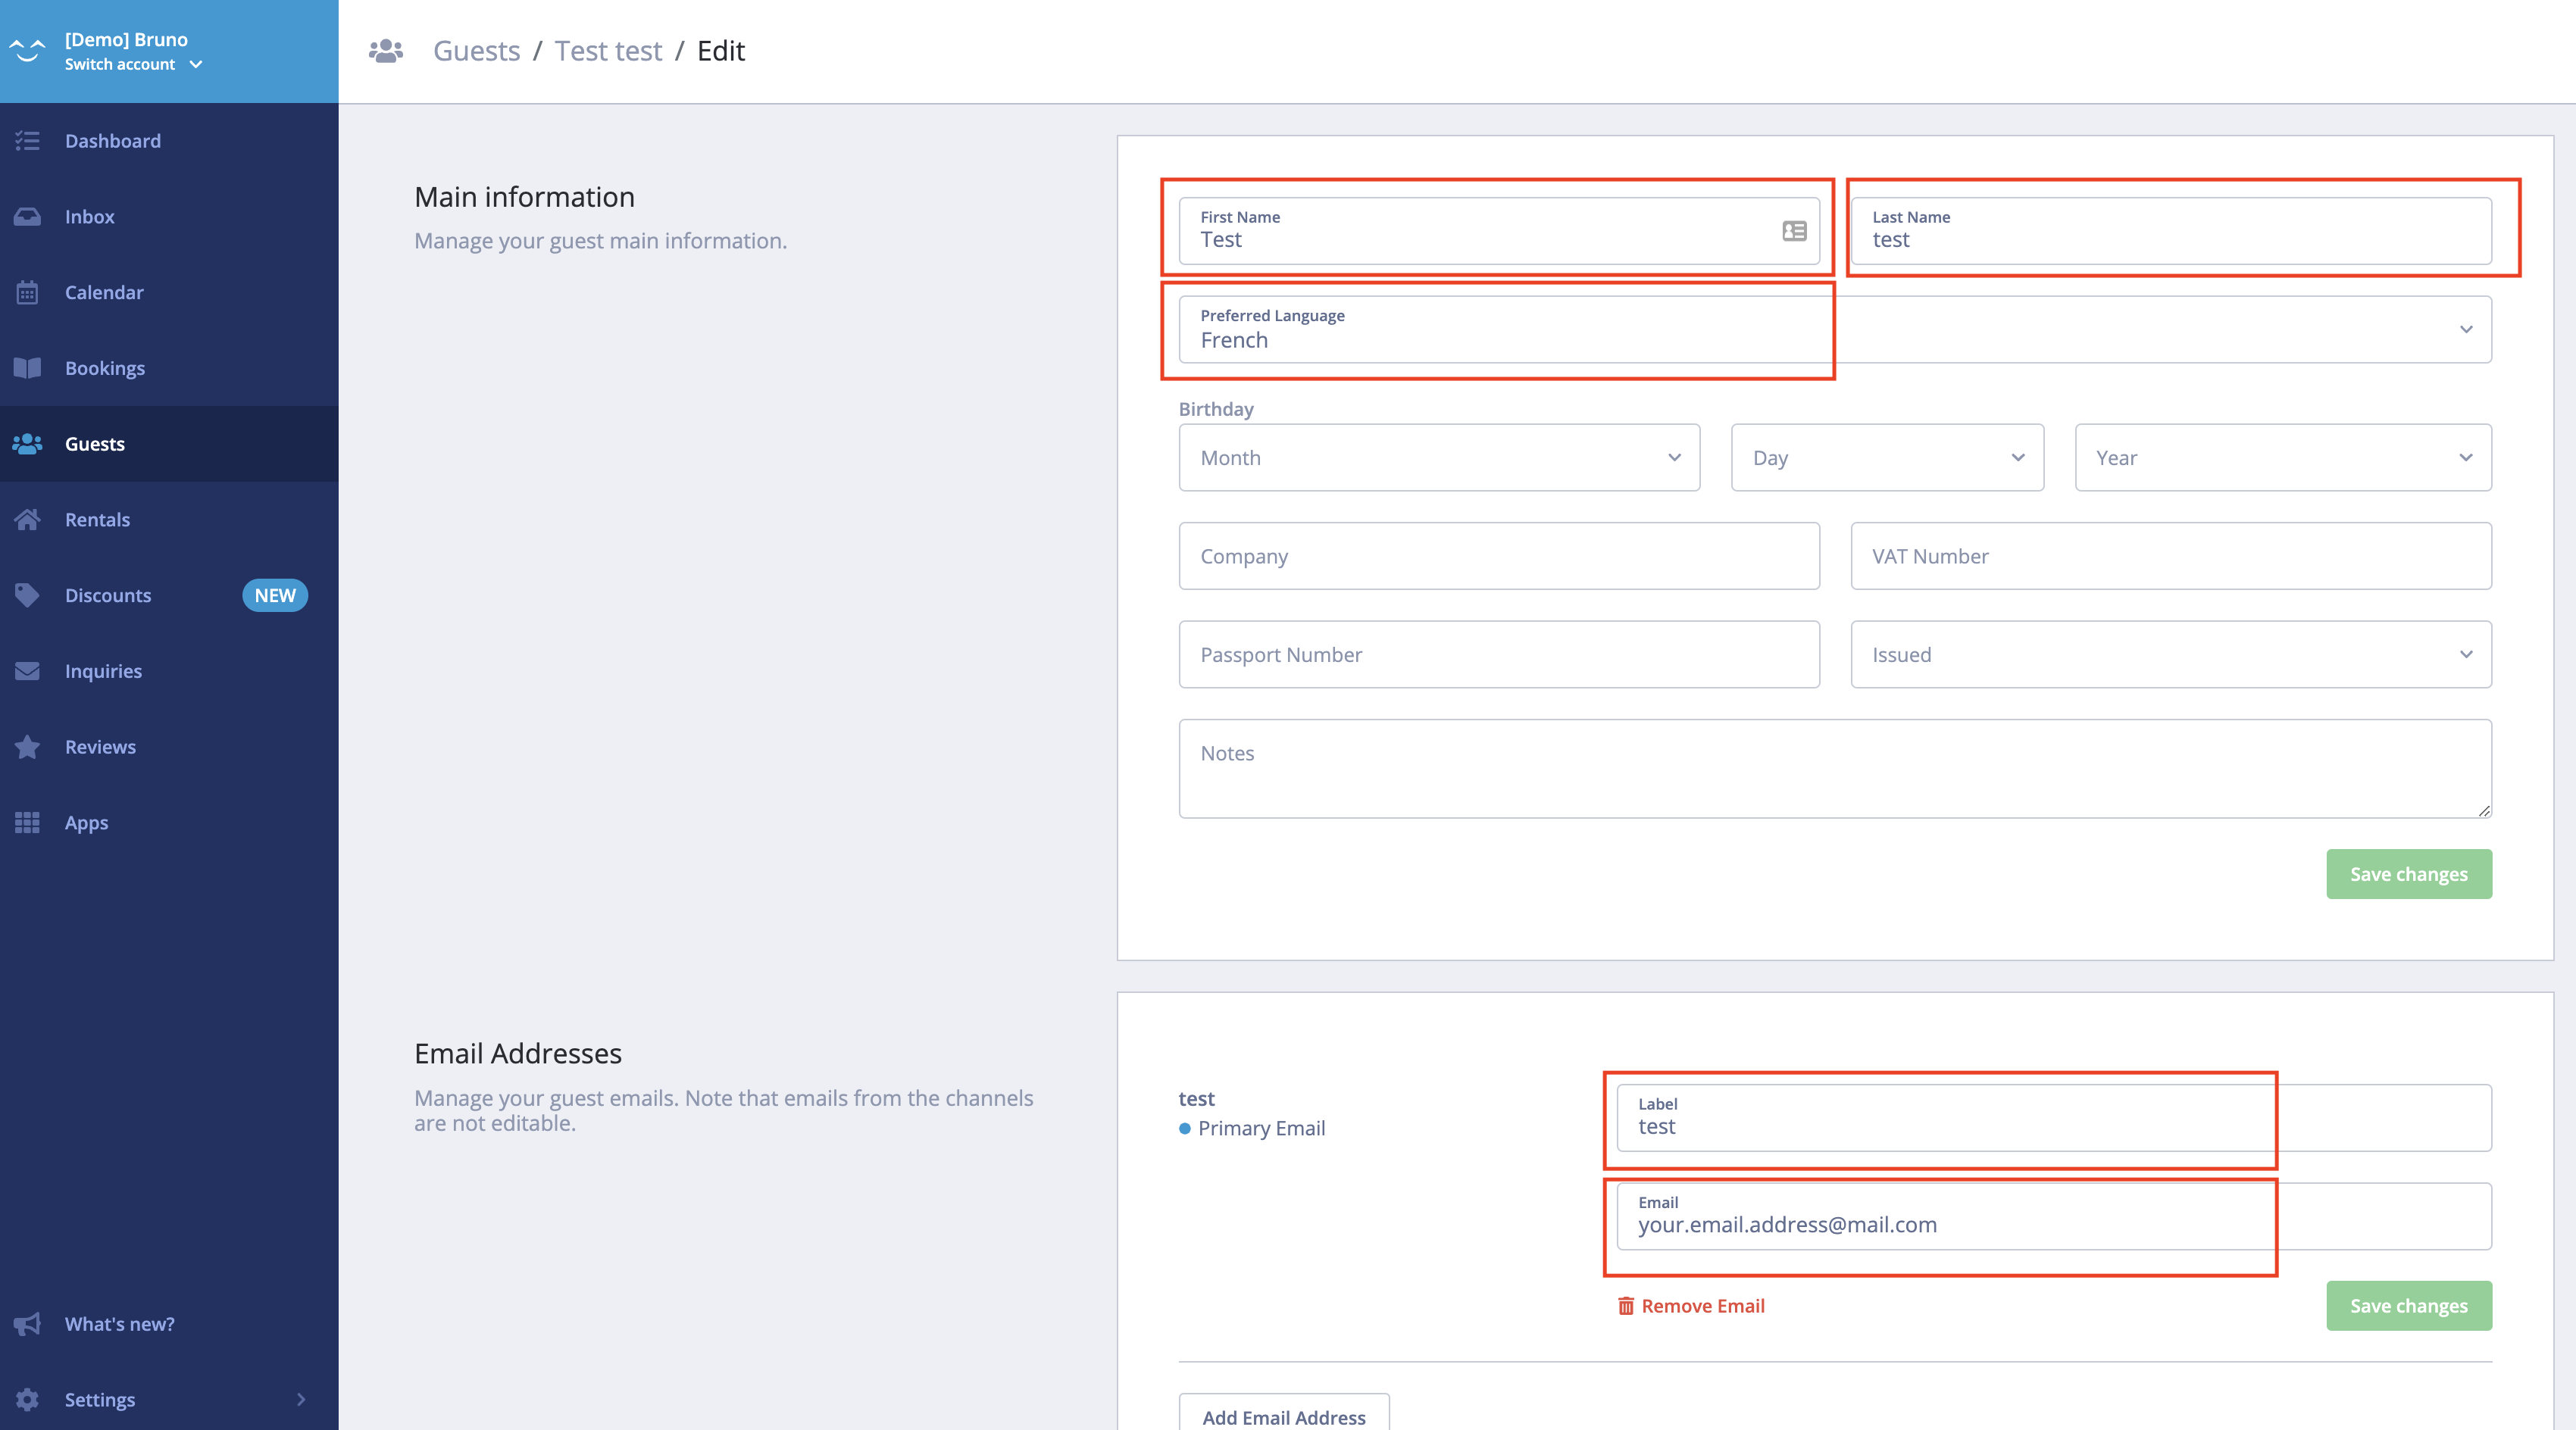Image resolution: width=2576 pixels, height=1430 pixels.
Task: Open Inquiries in the sidebar
Action: 103,671
